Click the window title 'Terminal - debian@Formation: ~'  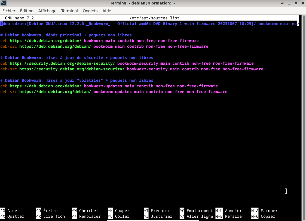coord(143,3)
